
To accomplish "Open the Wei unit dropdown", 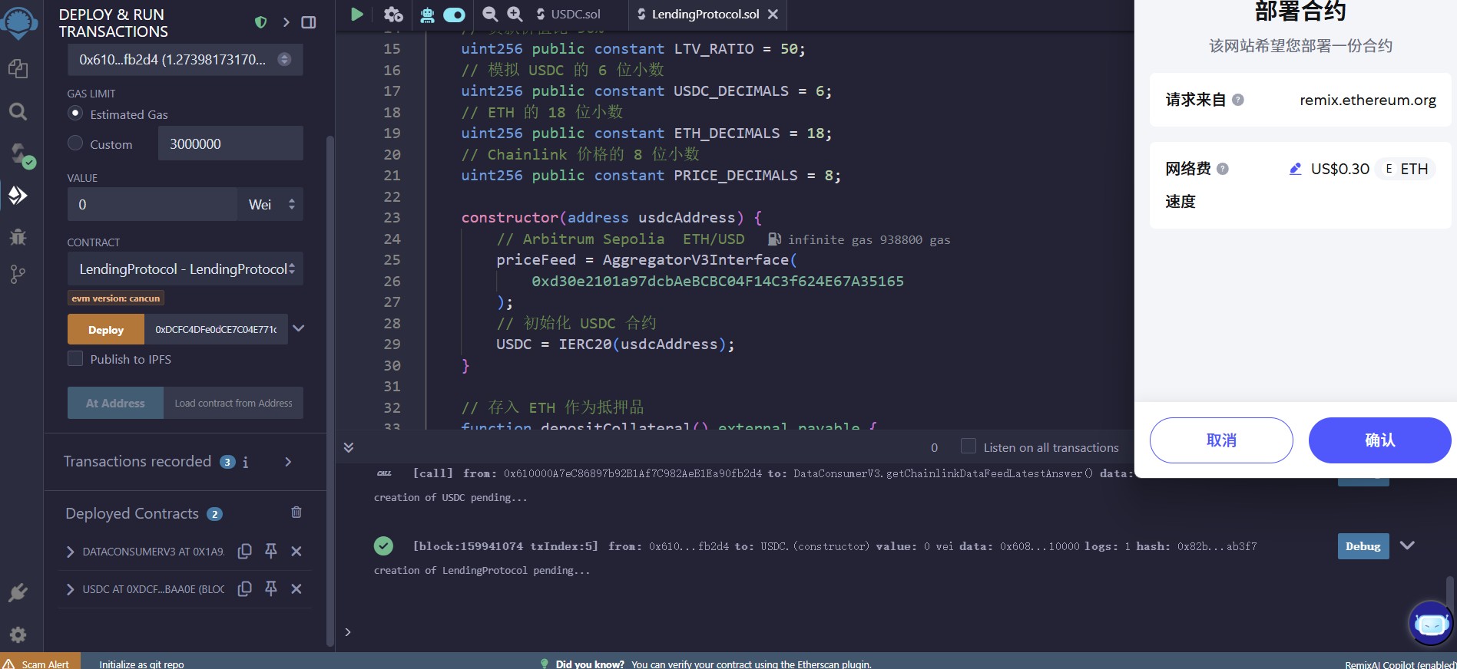I will click(270, 204).
